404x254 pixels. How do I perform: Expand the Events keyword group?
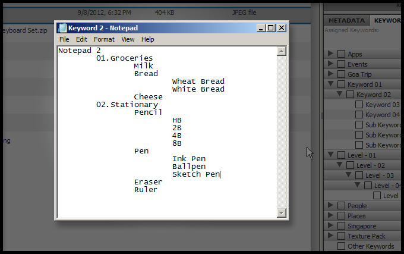pyautogui.click(x=331, y=64)
